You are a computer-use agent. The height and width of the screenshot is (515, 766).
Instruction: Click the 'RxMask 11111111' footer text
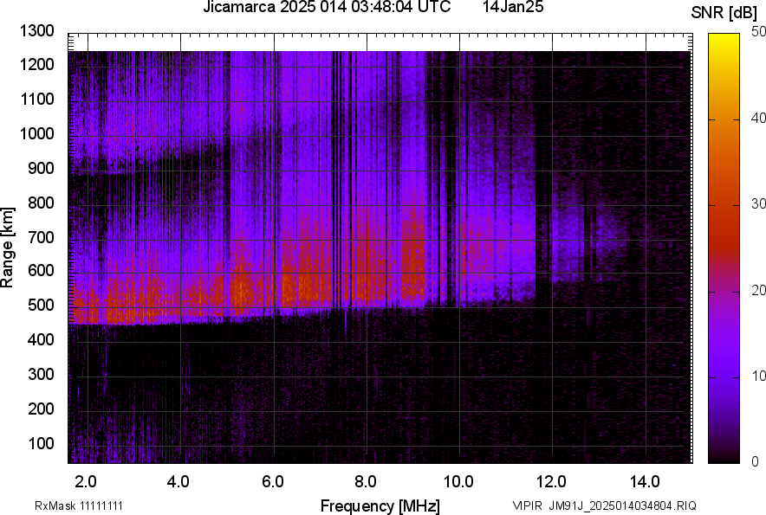click(x=79, y=505)
